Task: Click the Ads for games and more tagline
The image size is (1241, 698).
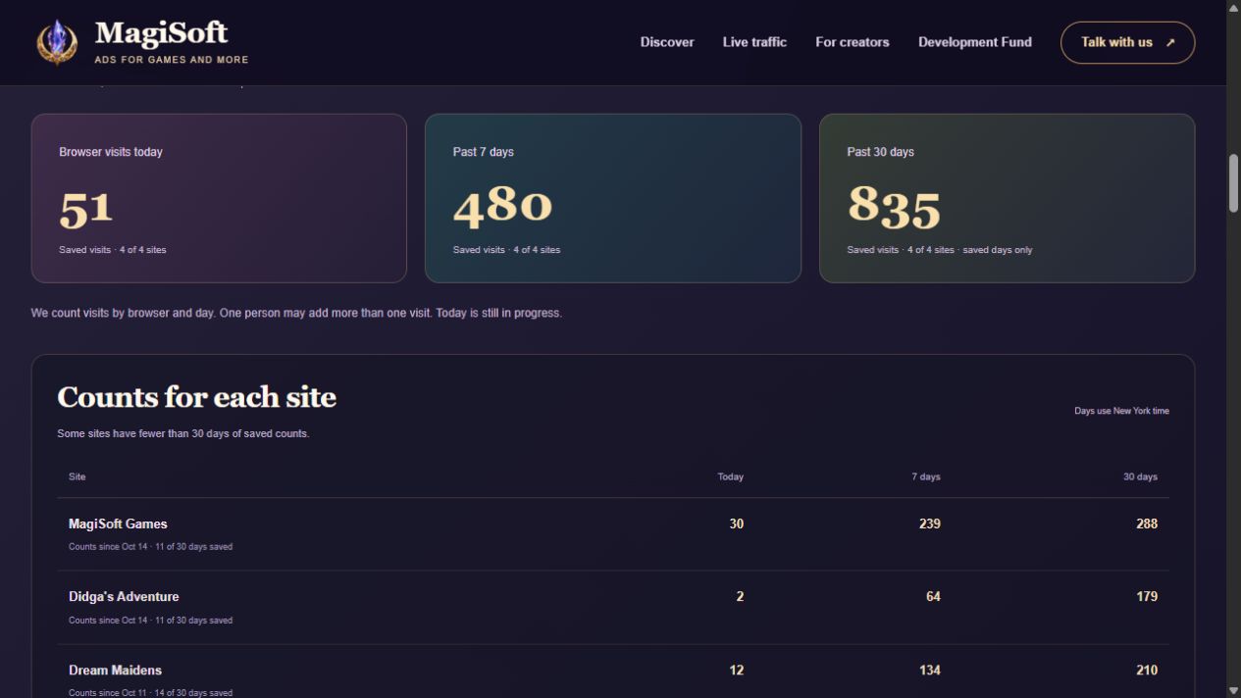Action: click(x=172, y=60)
